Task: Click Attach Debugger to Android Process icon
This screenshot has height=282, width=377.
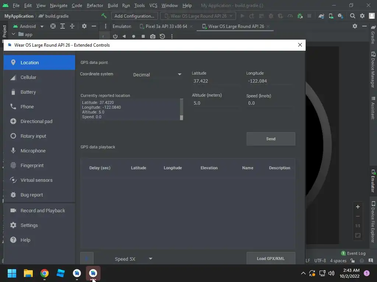Action: pyautogui.click(x=300, y=16)
